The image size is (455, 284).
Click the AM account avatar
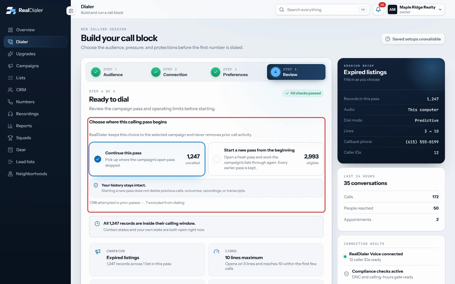[392, 9]
